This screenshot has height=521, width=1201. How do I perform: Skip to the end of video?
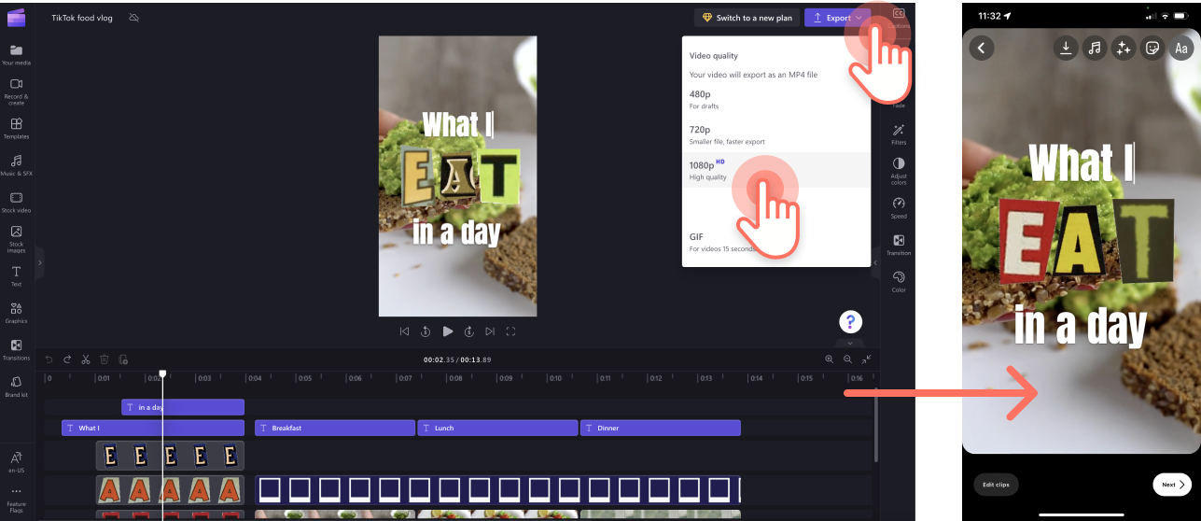click(491, 331)
